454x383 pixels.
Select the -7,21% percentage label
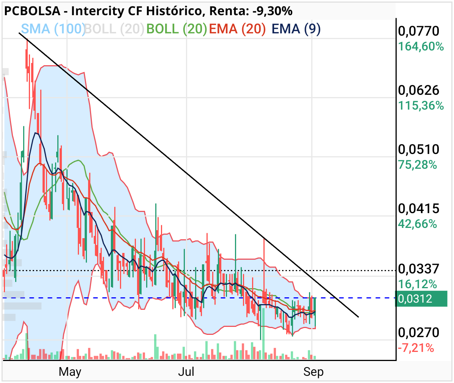pos(416,348)
